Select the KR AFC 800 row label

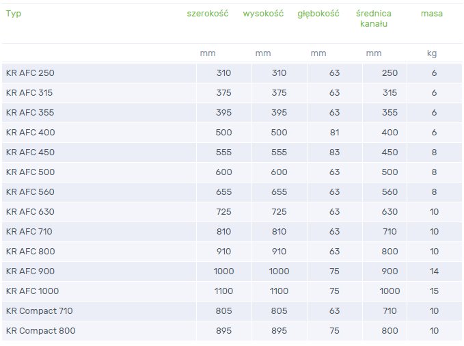click(30, 252)
